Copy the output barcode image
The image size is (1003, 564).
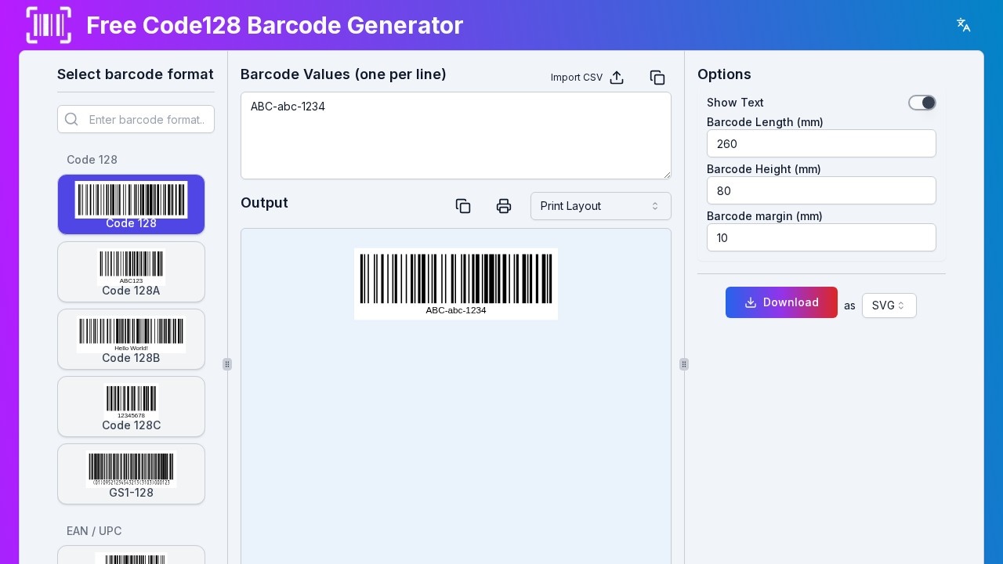[463, 206]
